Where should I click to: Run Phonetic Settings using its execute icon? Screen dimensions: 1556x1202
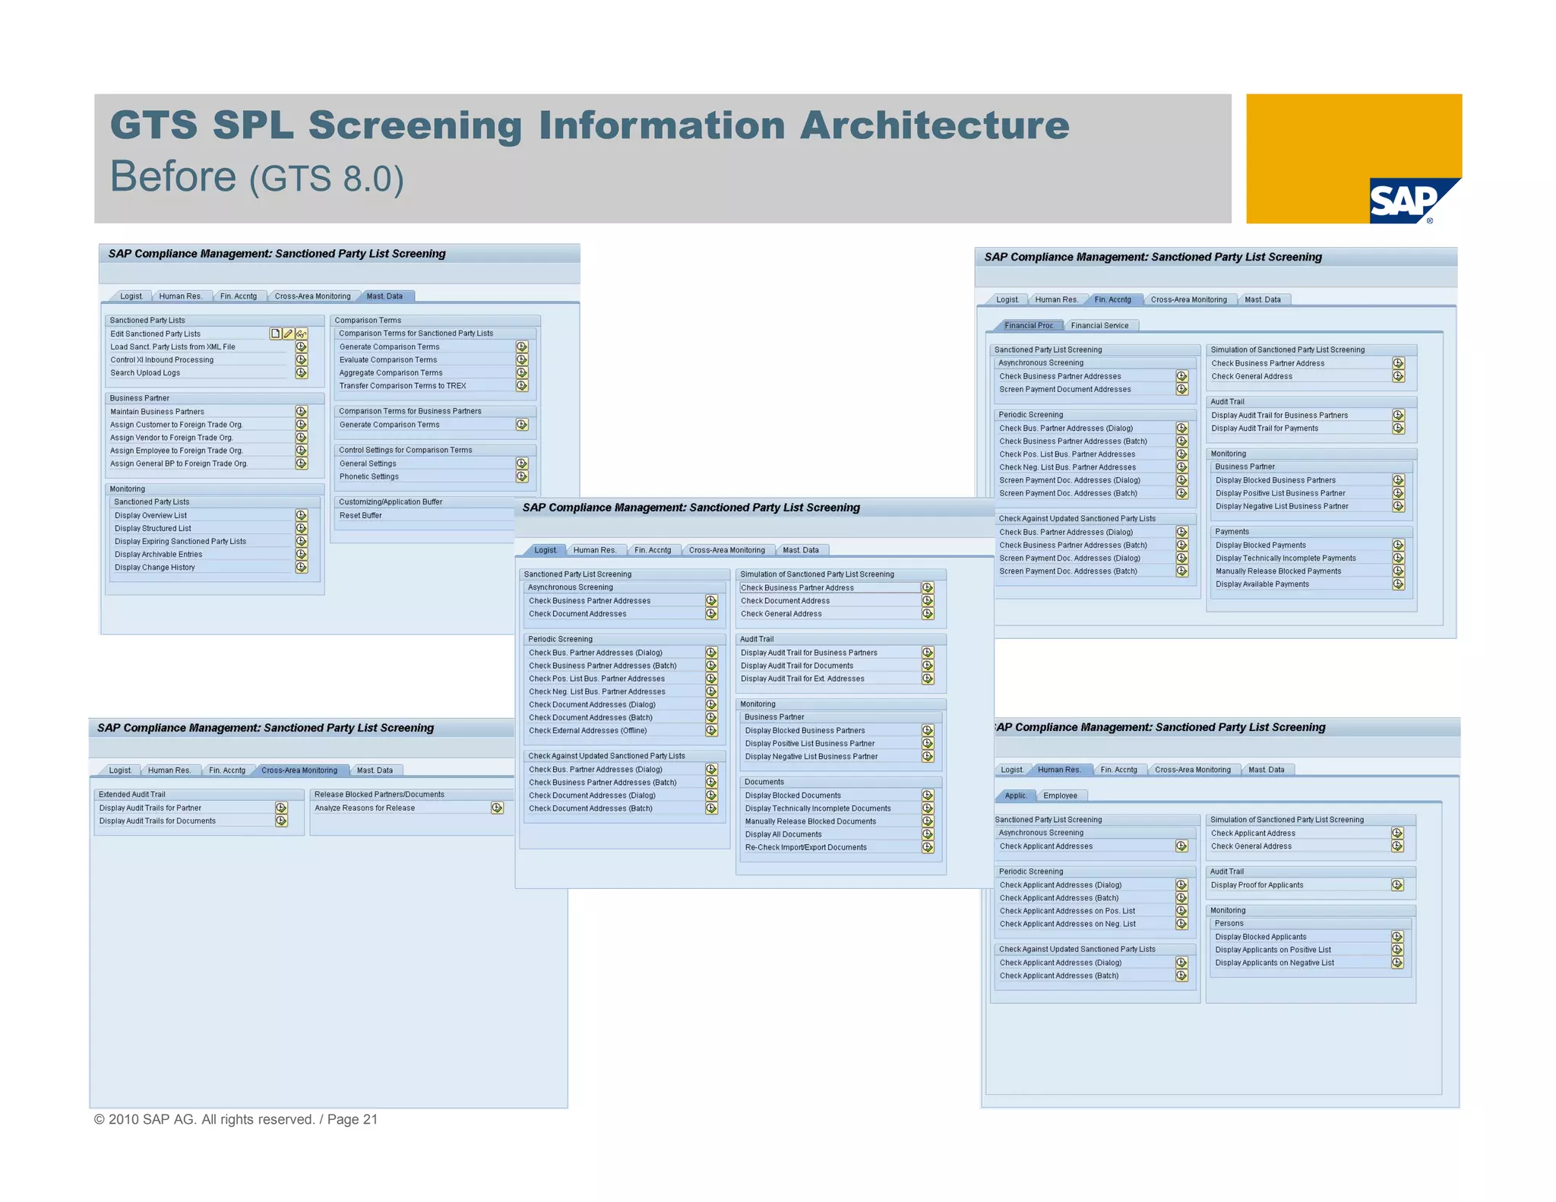coord(522,476)
